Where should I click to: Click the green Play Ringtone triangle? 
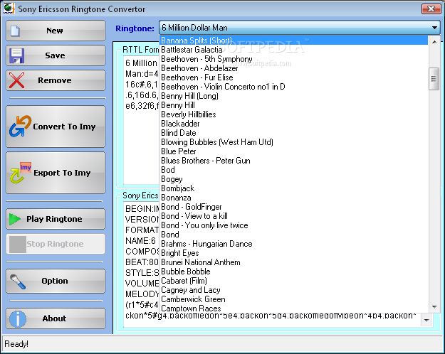[15, 219]
